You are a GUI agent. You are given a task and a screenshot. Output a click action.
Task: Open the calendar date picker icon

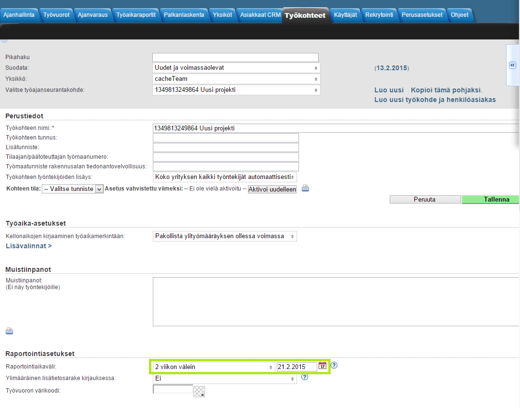[322, 366]
